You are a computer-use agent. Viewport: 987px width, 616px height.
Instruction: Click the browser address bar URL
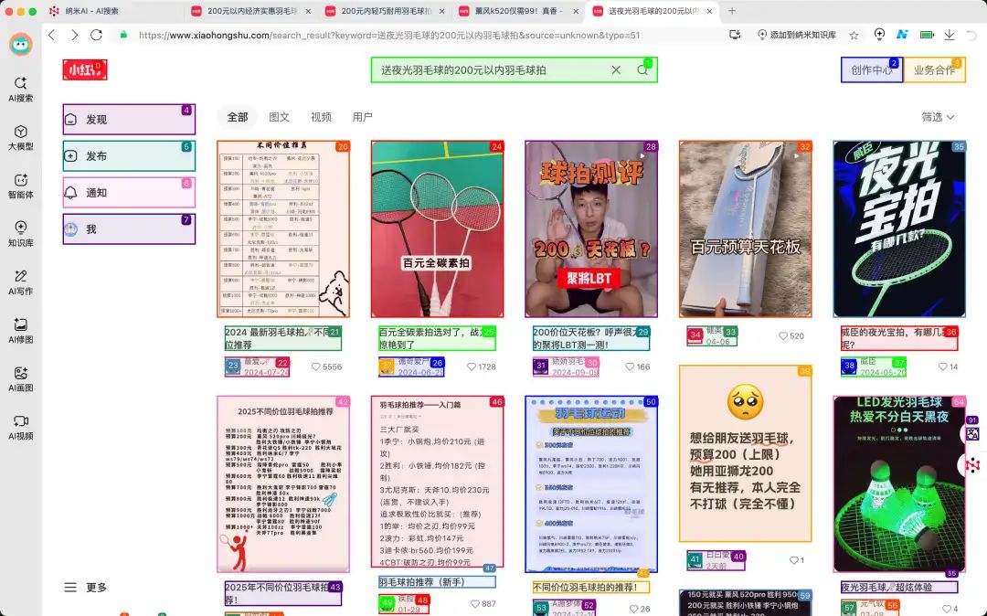(389, 36)
